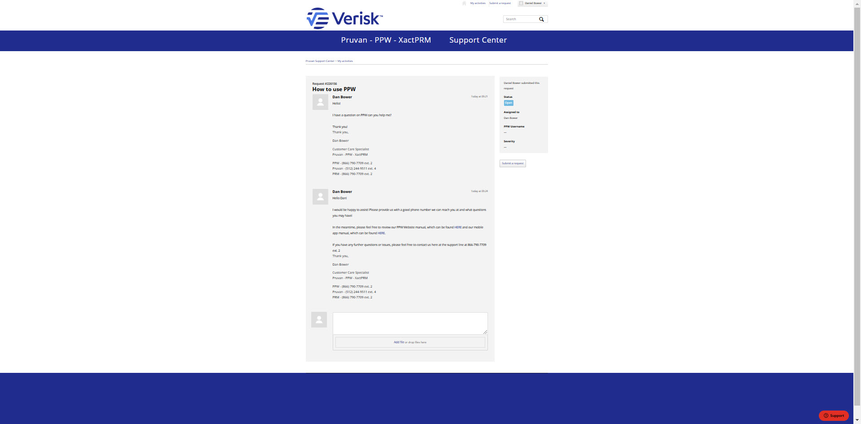Click the 'Today at 09:21' timestamp

tap(479, 96)
